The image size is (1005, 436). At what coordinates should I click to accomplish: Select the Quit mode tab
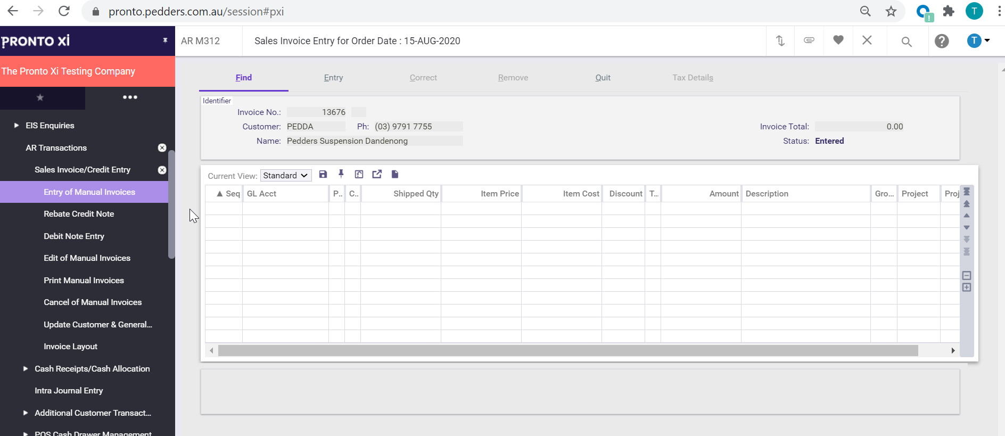point(603,78)
